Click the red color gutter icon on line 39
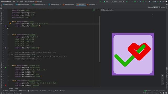The width and height of the screenshot is (168, 94). pos(6,85)
